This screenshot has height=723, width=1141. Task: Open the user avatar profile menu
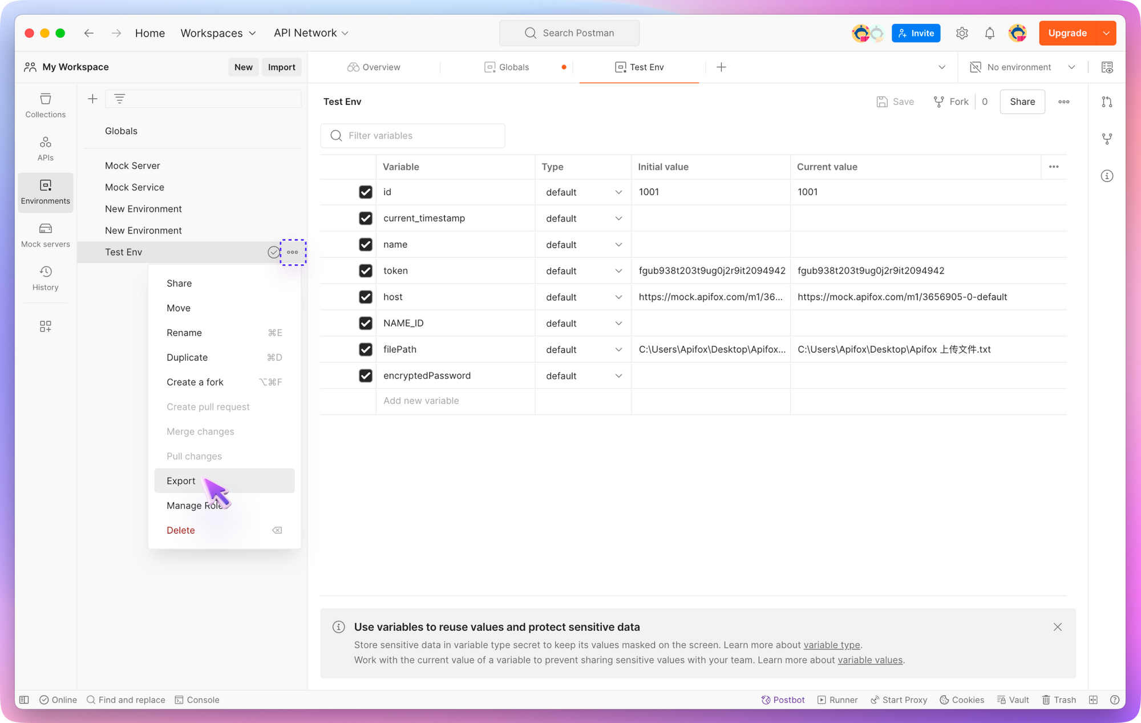[1018, 33]
